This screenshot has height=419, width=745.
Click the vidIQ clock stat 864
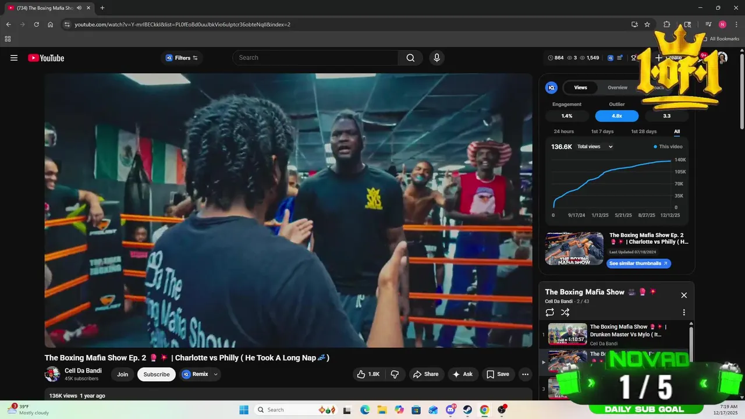point(556,58)
